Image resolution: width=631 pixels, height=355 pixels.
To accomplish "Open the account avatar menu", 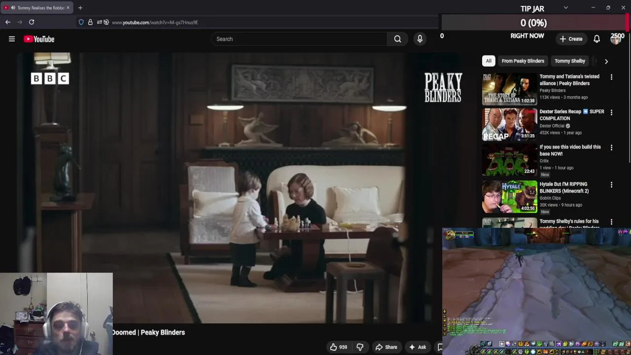I will 615,39.
